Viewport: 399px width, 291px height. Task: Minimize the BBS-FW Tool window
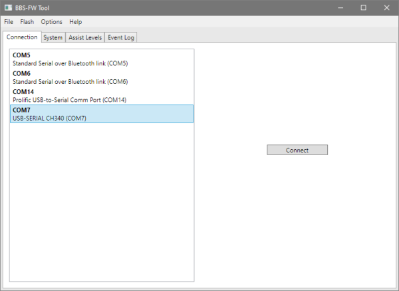339,7
